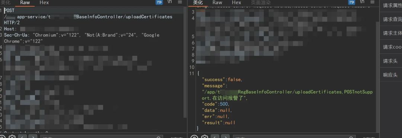Expand the 请求主体 inspector section

pos(391,33)
